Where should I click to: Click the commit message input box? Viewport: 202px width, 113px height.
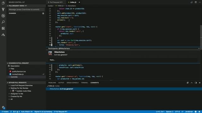pyautogui.click(x=27, y=9)
